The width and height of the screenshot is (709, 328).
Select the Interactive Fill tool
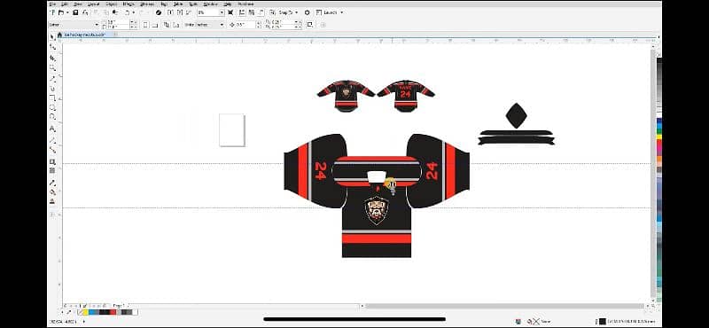click(x=52, y=192)
